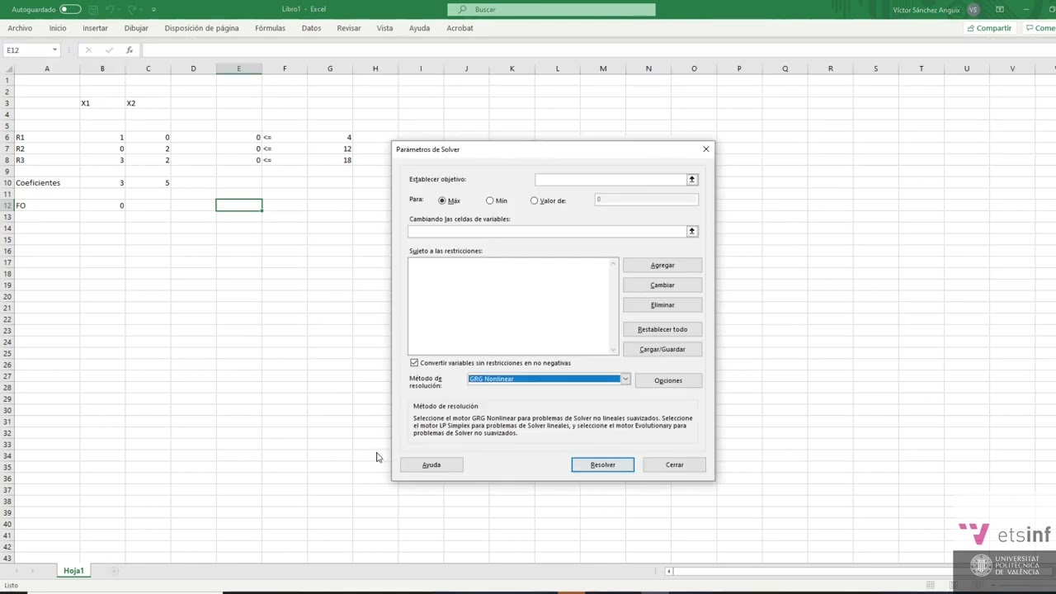Select the Hoja1 sheet tab
1056x594 pixels.
tap(73, 571)
